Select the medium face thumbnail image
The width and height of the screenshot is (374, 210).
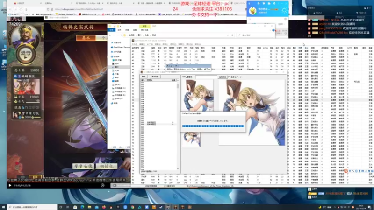[x=198, y=95]
